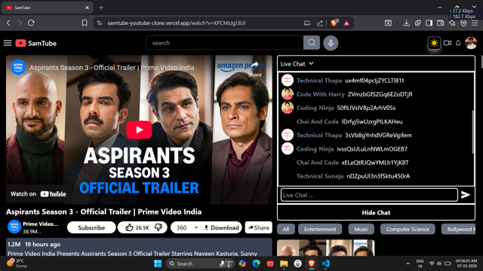Bookmark this page
This screenshot has height=271, width=483.
(x=84, y=23)
